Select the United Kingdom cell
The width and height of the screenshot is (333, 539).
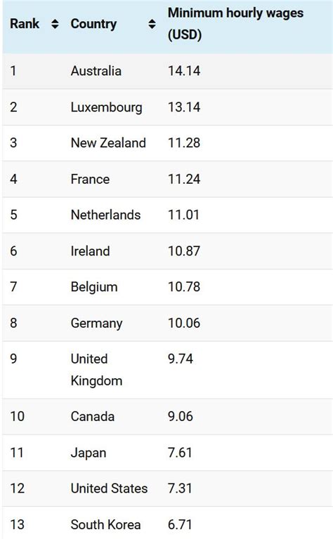click(96, 370)
